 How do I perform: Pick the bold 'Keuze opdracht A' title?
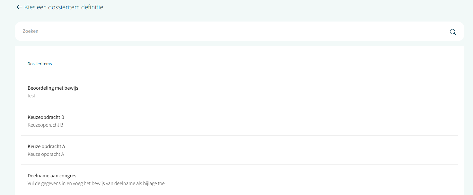pos(46,146)
